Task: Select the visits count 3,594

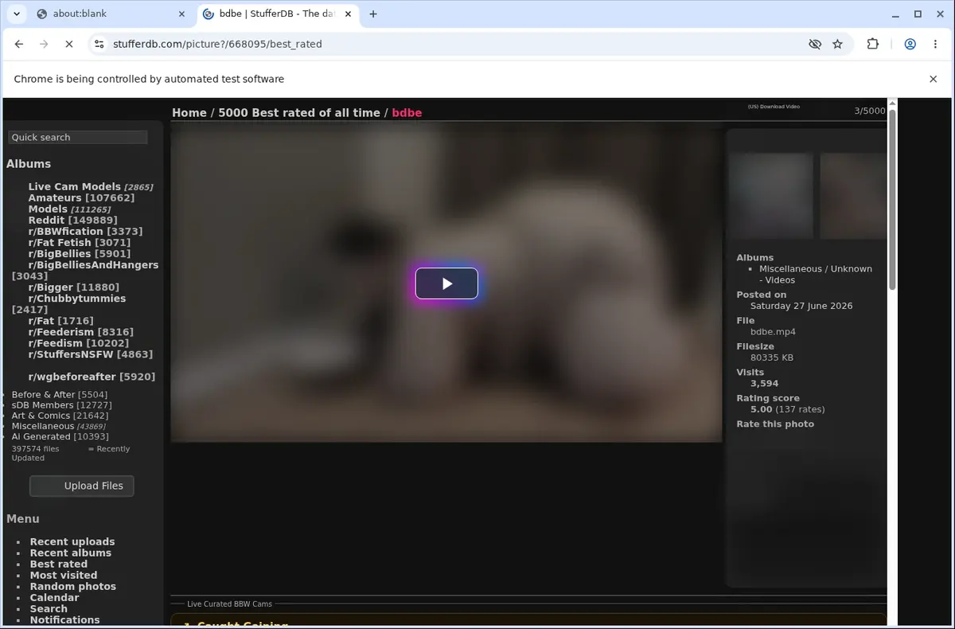Action: 765,383
